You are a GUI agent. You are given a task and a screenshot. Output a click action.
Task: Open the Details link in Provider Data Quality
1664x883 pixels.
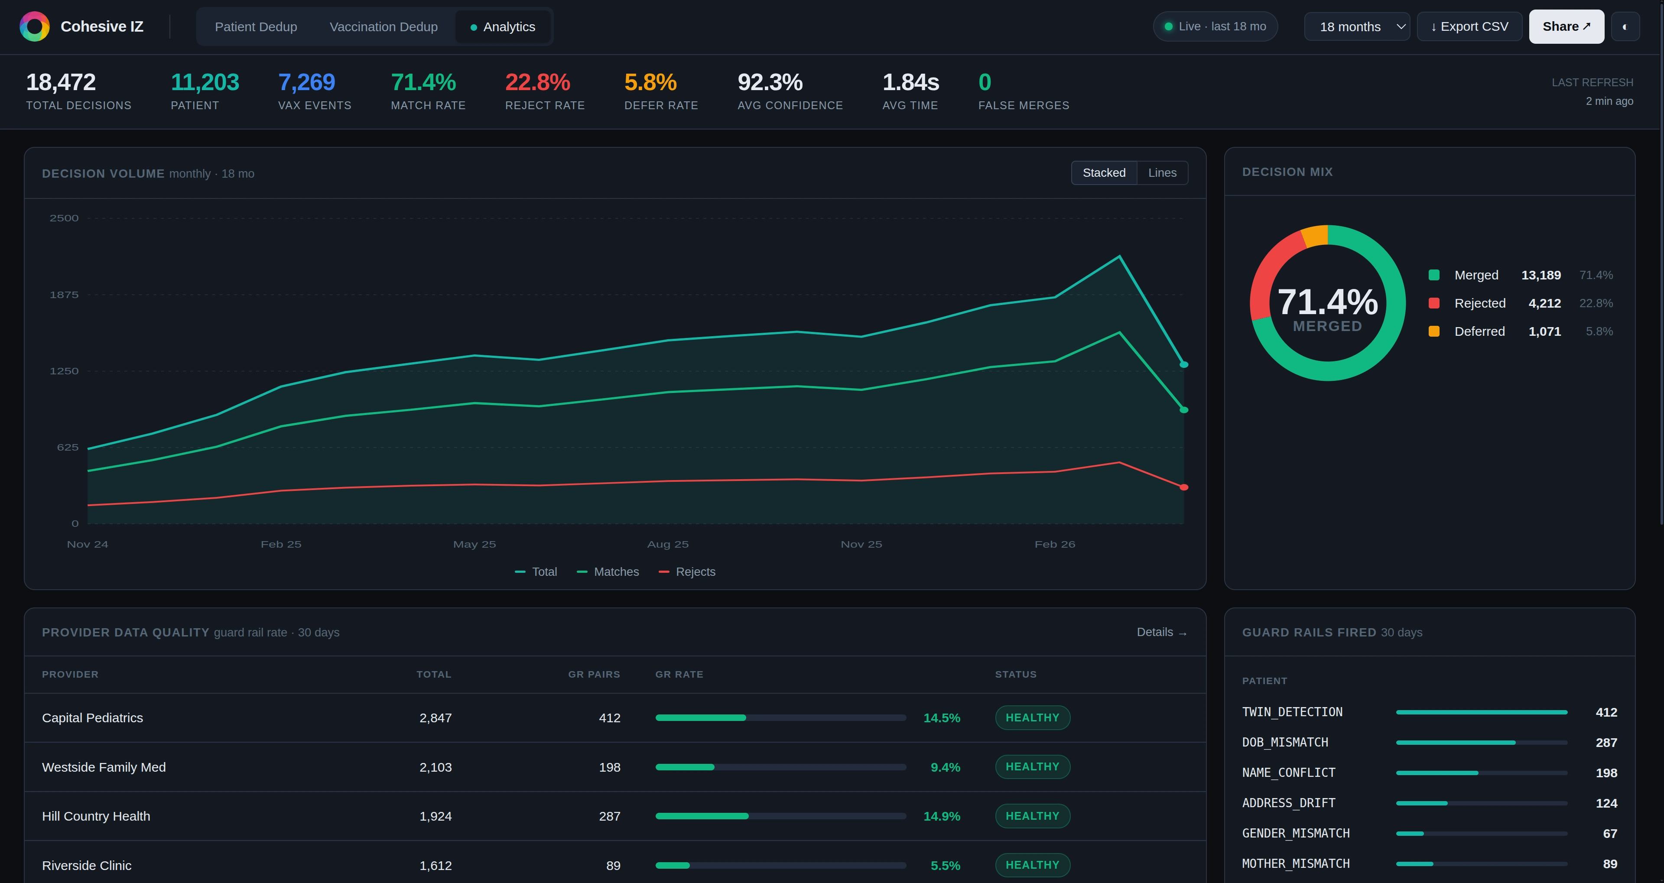click(x=1162, y=633)
